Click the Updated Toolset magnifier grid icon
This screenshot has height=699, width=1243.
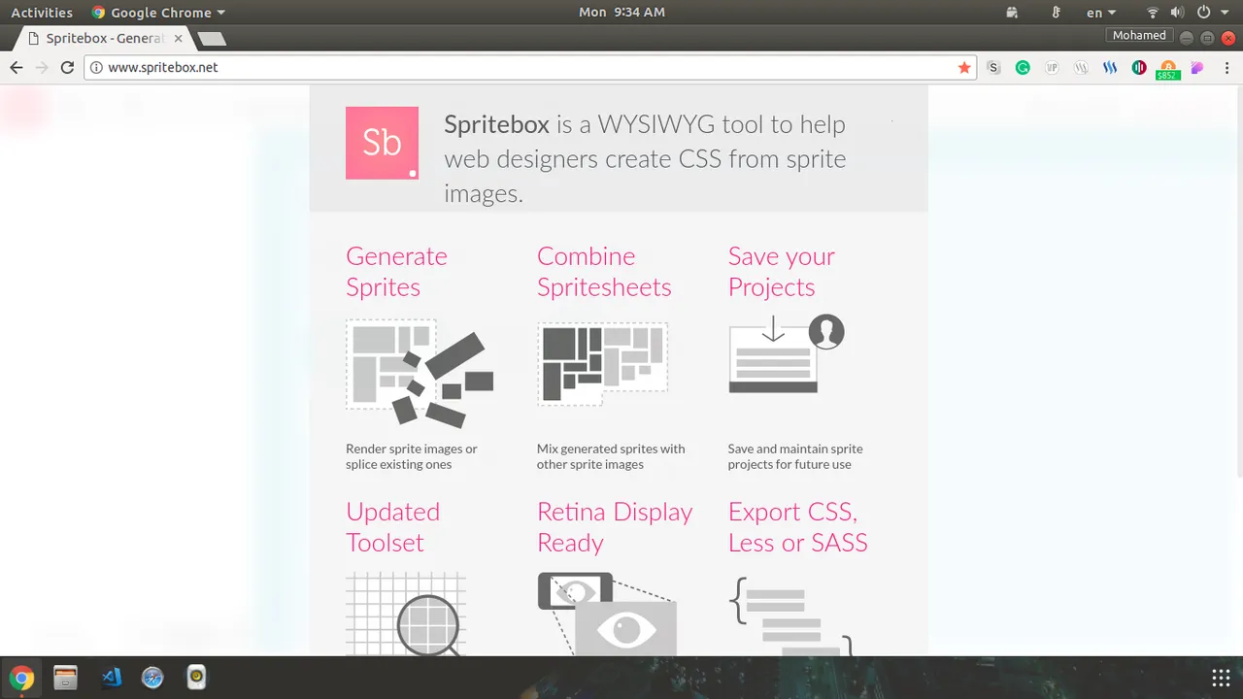click(406, 614)
